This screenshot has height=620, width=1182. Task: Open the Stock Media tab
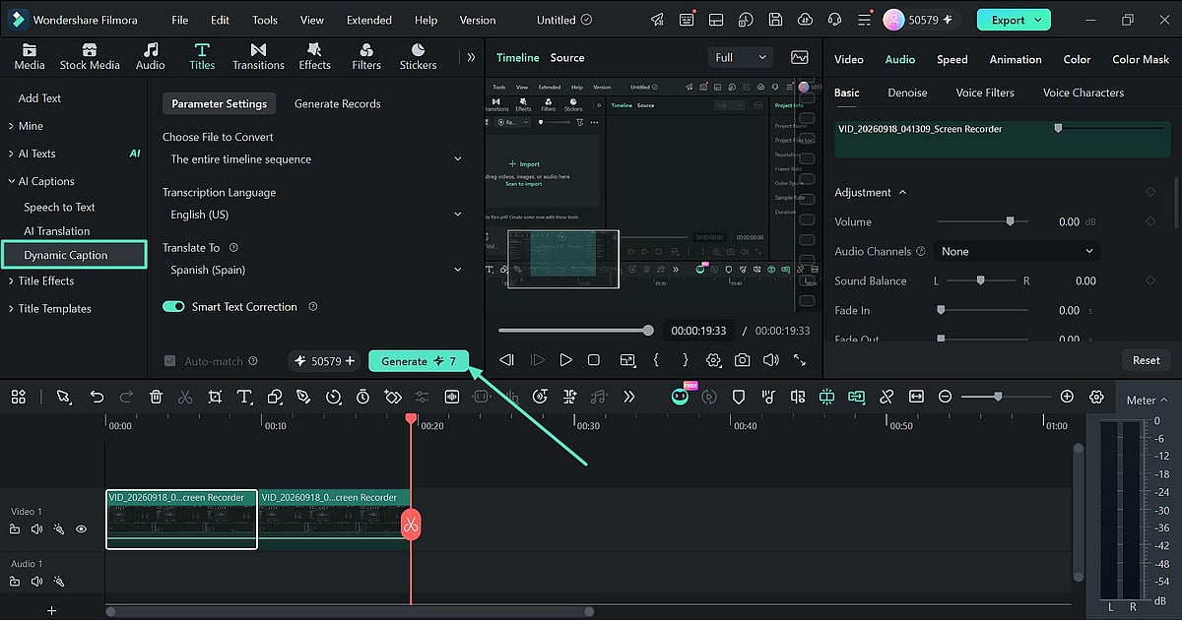(90, 57)
